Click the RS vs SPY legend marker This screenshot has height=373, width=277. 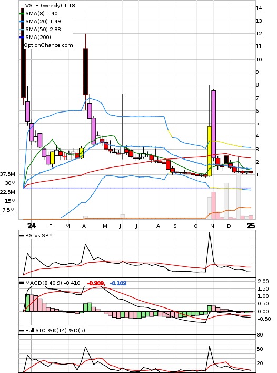(22, 236)
